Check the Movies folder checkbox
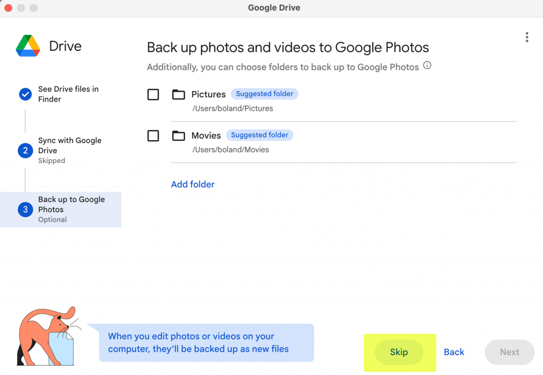 [x=153, y=136]
